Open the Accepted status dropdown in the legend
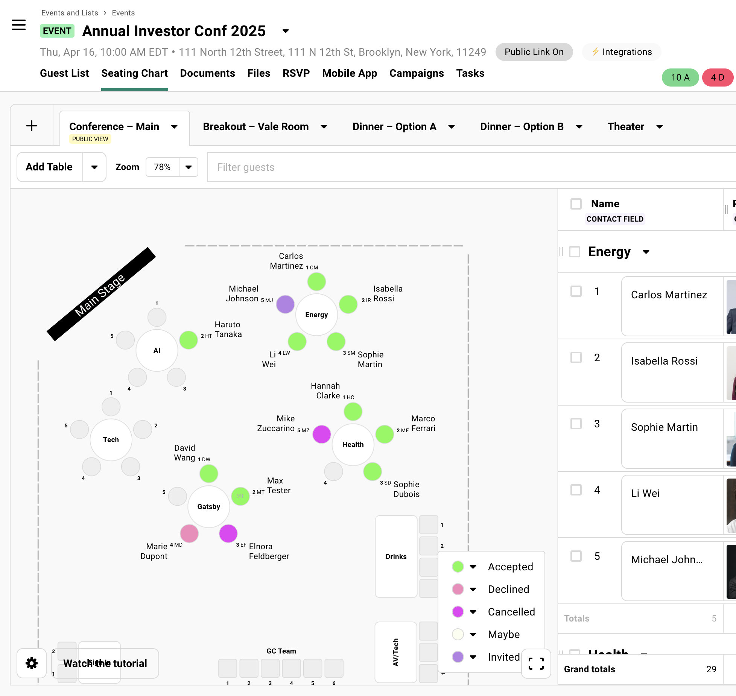 pyautogui.click(x=473, y=567)
